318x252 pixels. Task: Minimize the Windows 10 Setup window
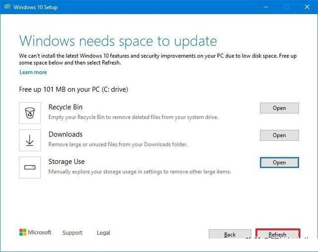pyautogui.click(x=266, y=7)
